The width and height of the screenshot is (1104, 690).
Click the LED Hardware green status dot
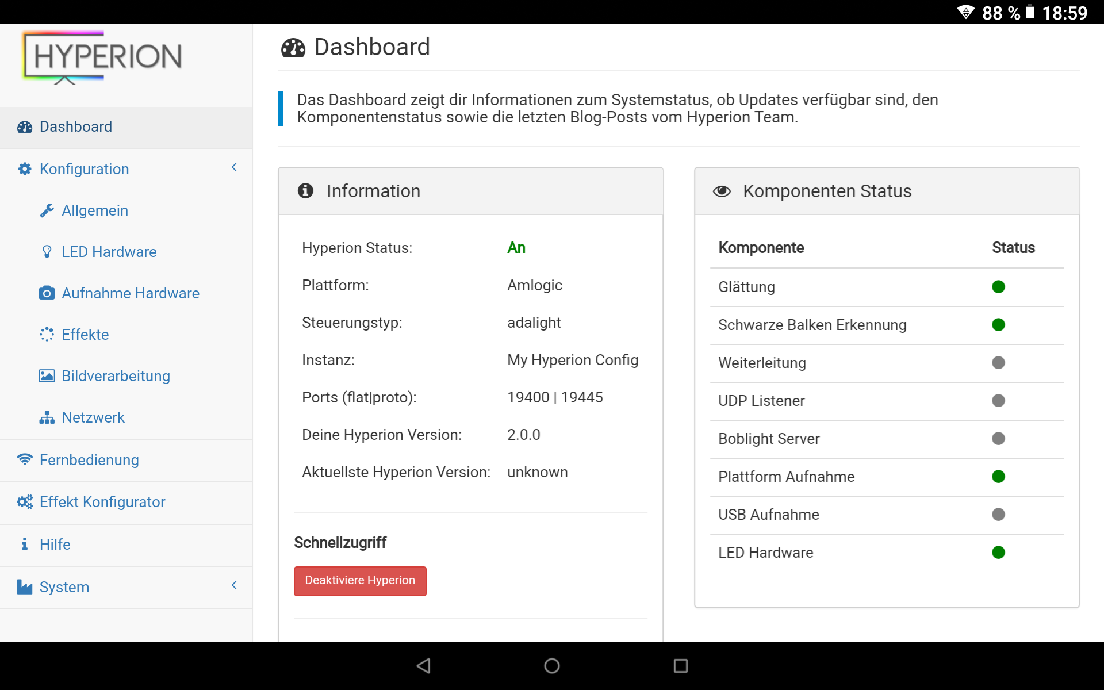pyautogui.click(x=998, y=553)
